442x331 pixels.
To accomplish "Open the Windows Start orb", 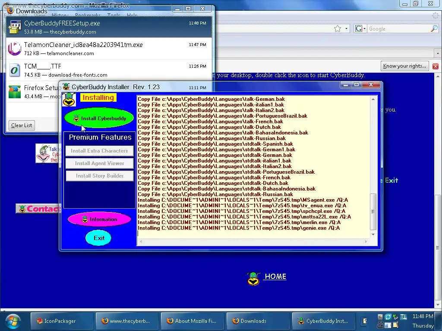I will click(13, 322).
